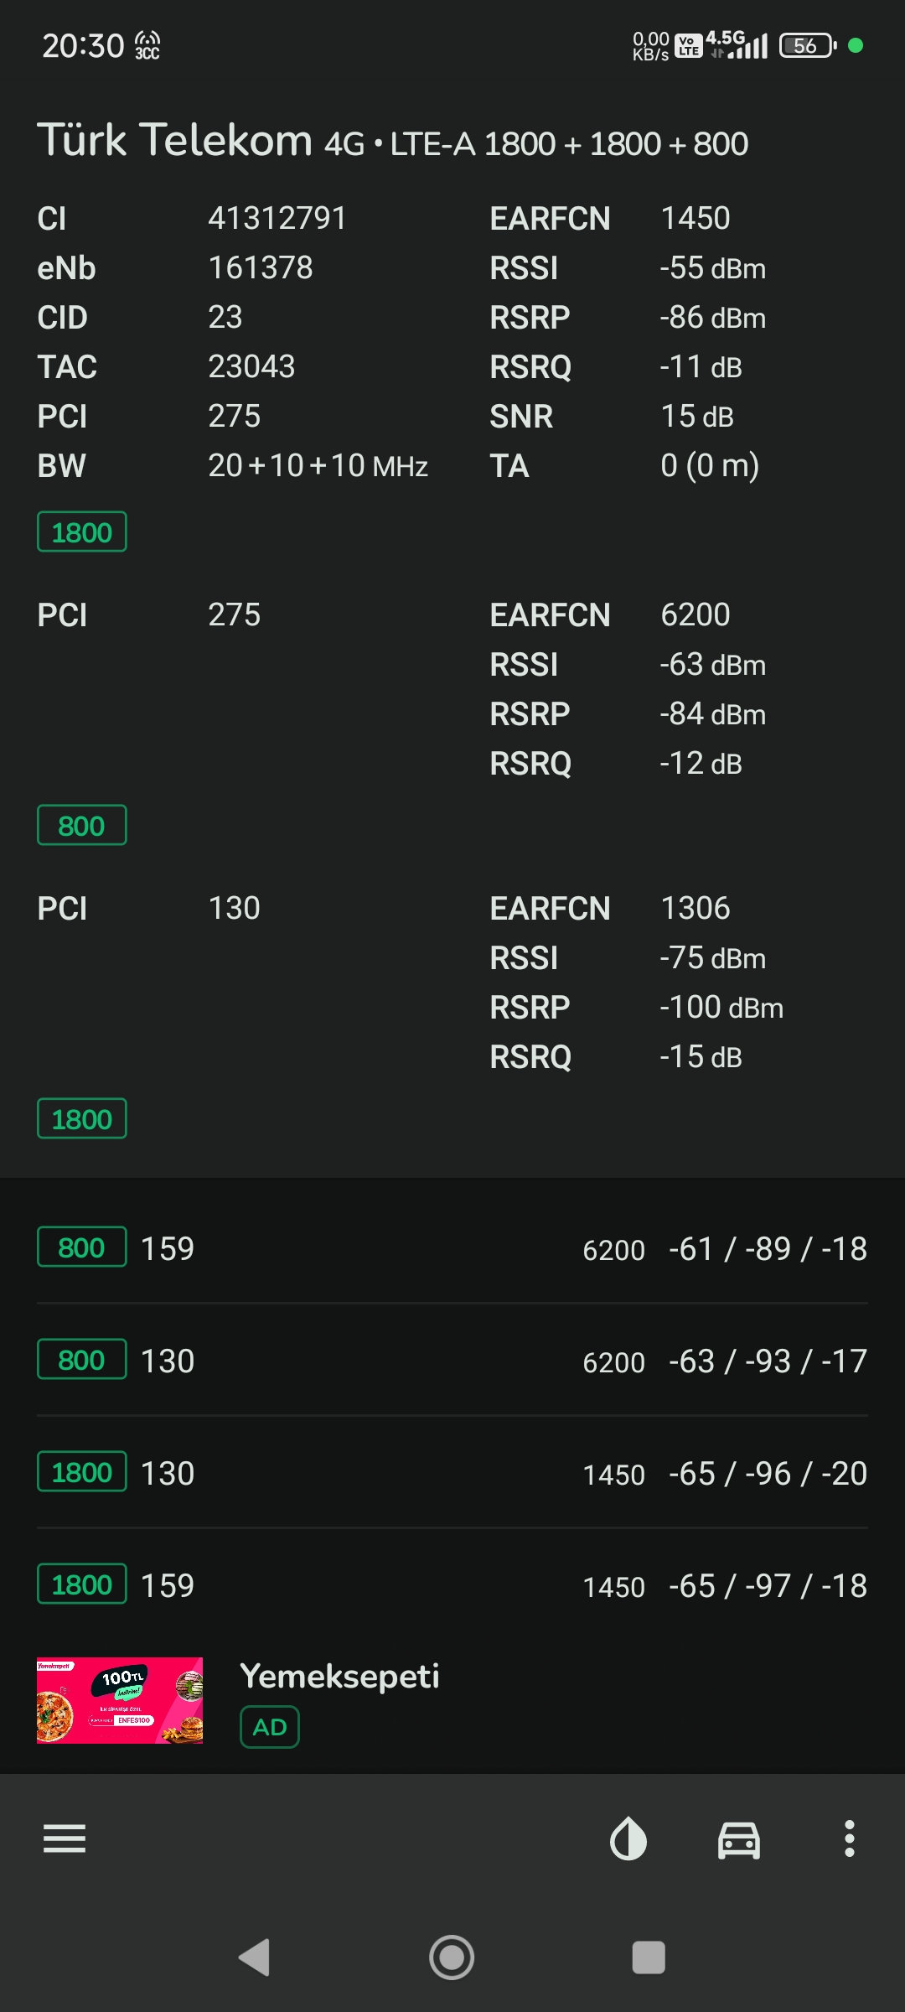The height and width of the screenshot is (2012, 905).
Task: Tap the Android home circle button
Action: coord(452,1958)
